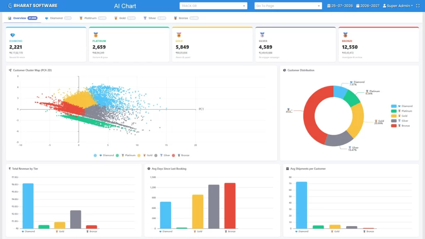
Task: Click the BHARAT SOFTWARE brand title
Action: [36, 6]
